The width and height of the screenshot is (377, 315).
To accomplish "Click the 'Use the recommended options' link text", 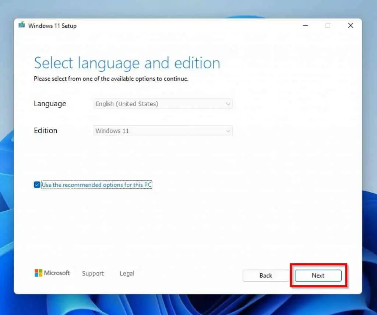I will click(x=96, y=184).
